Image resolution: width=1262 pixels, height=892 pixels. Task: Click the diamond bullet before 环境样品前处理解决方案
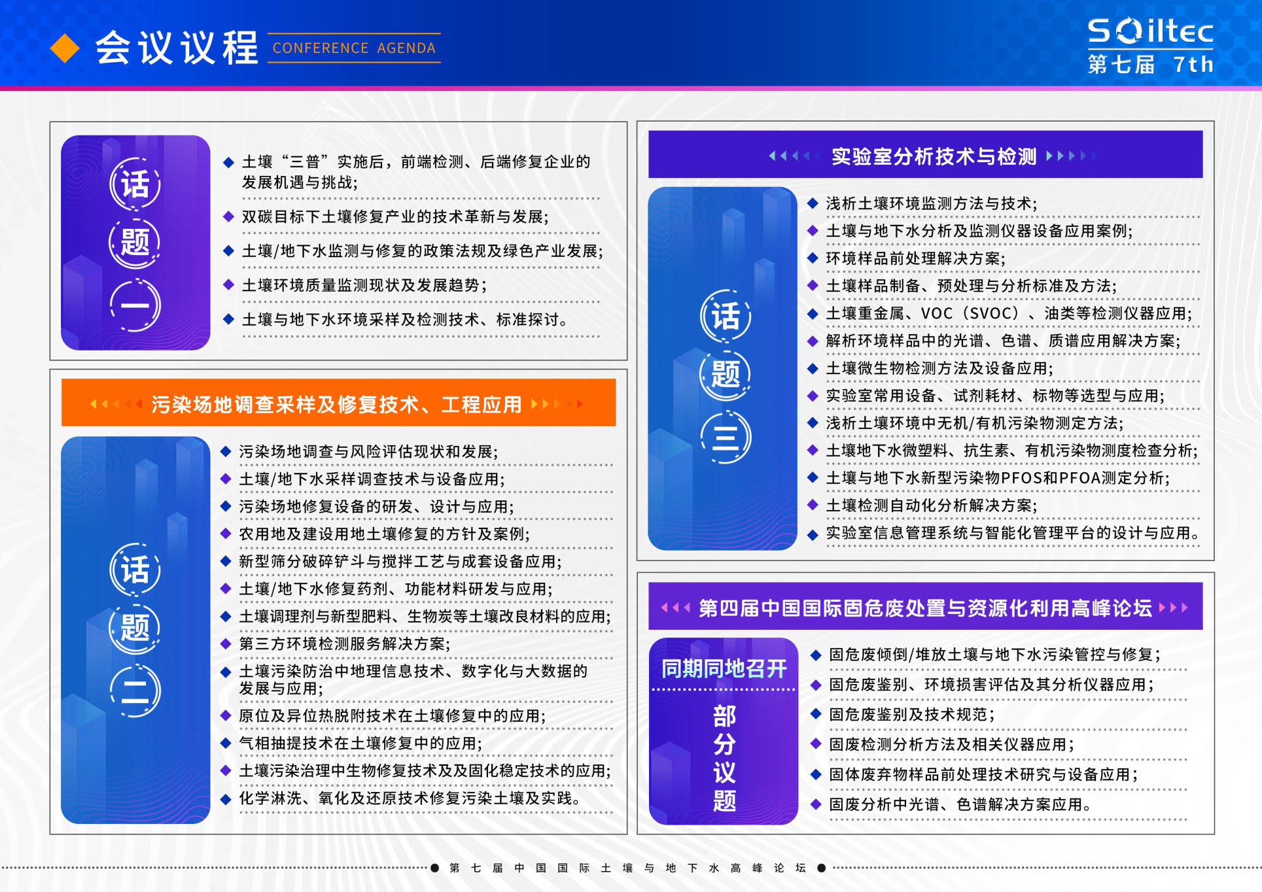coord(813,258)
